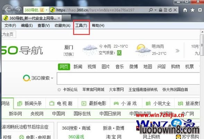Screen dimensions: 204x139
Task: Open the 新华网 link
Action: 15,114
